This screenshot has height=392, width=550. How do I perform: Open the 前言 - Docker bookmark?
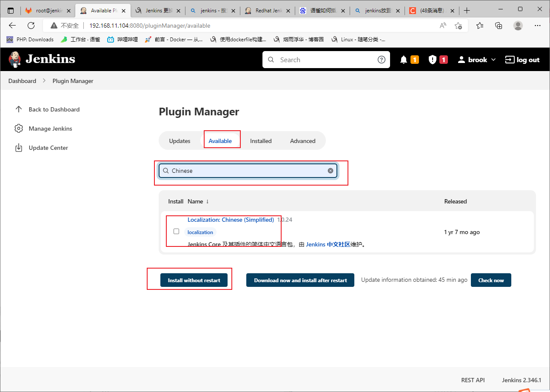(174, 40)
